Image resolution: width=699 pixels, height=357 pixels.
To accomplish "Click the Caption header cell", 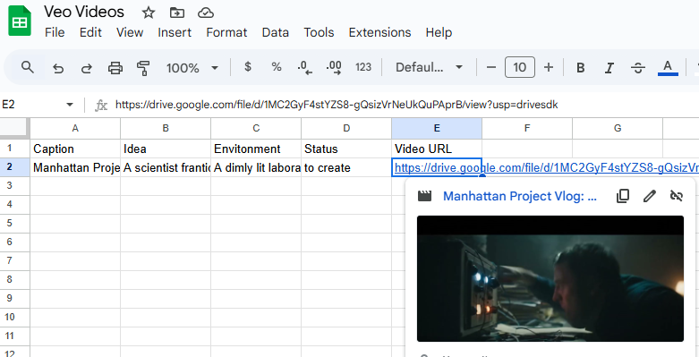I will coord(75,149).
